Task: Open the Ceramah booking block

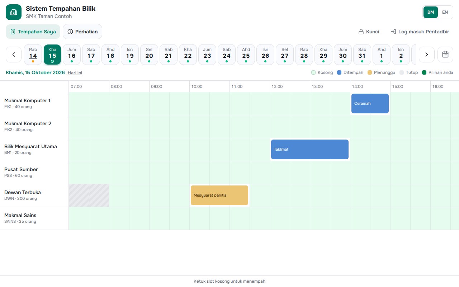Action: (370, 103)
